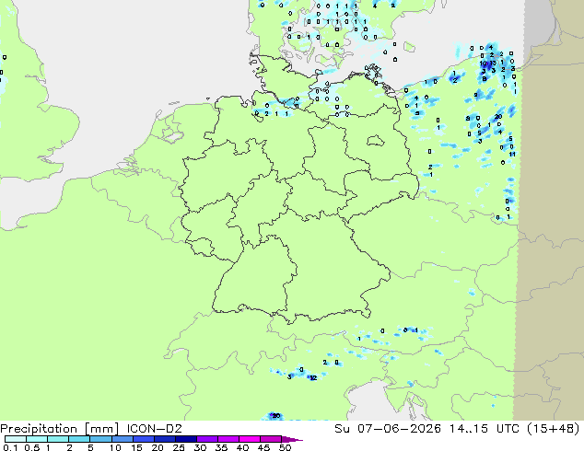The height and width of the screenshot is (451, 584).
Task: Click the '12' precipitation value on the map
Action: (x=313, y=378)
